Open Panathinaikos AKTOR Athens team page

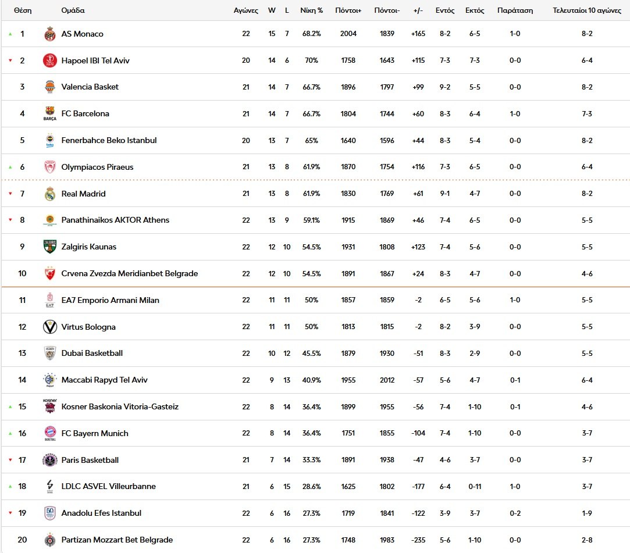(115, 220)
